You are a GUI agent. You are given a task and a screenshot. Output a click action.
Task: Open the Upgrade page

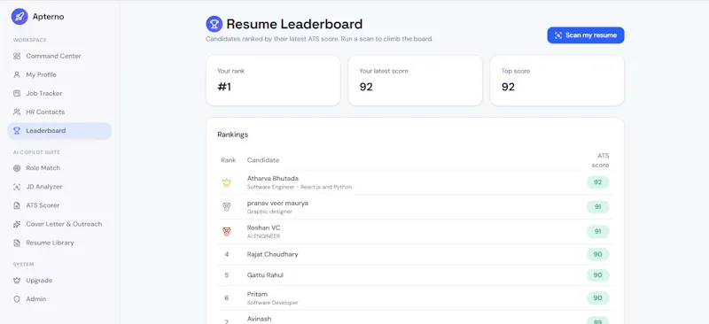click(x=59, y=280)
